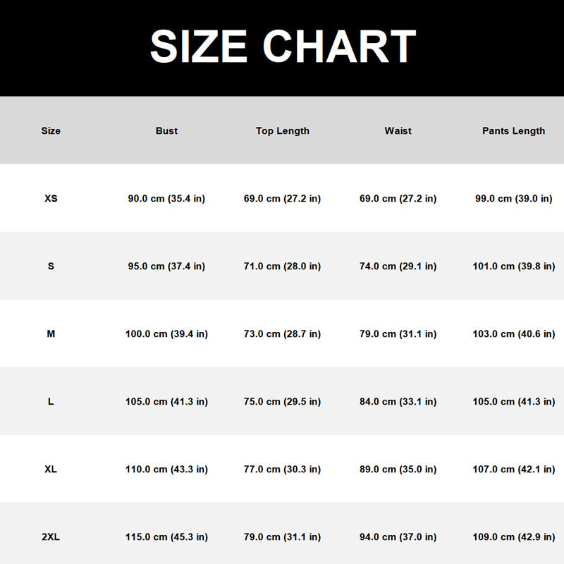Click the Top Length column header

(283, 131)
